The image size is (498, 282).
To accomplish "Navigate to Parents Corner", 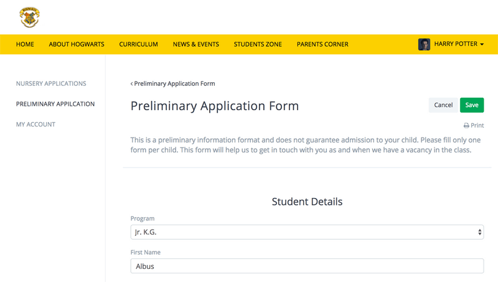I will tap(322, 44).
